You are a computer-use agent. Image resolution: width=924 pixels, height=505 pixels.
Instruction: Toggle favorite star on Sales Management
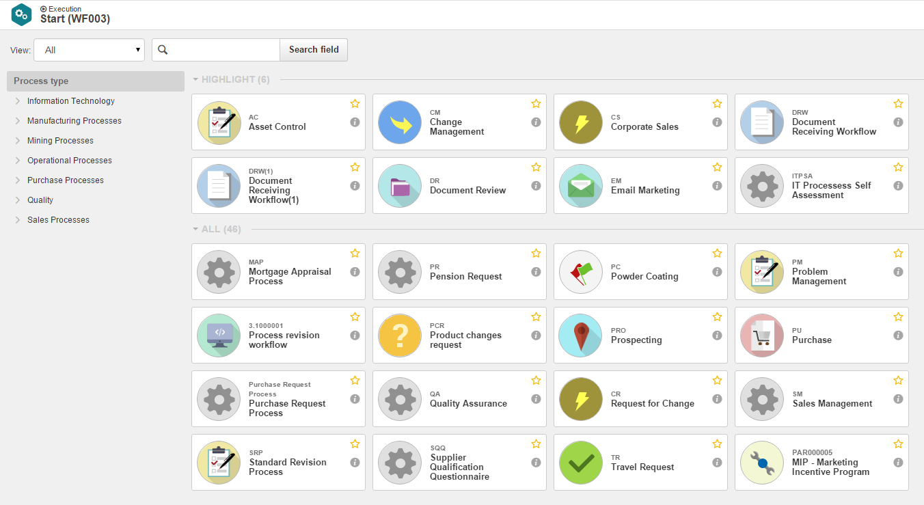point(898,381)
